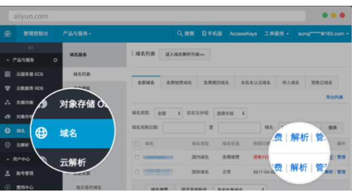The height and width of the screenshot is (192, 352).
Task: Click the 域名类型 column header
Action: [x=200, y=144]
